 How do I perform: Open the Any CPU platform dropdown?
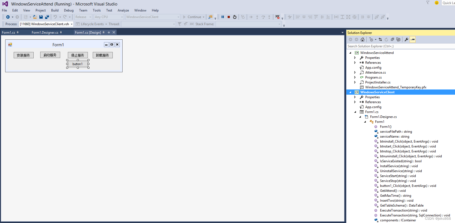(x=109, y=17)
